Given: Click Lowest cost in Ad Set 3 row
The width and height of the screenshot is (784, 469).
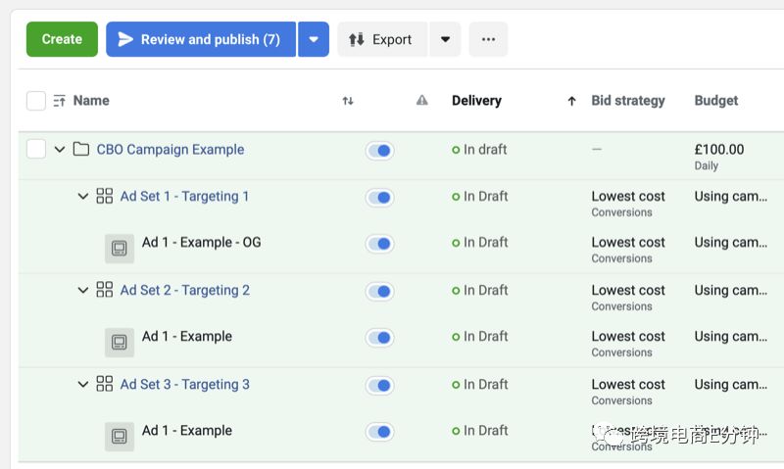Looking at the screenshot, I should [628, 384].
